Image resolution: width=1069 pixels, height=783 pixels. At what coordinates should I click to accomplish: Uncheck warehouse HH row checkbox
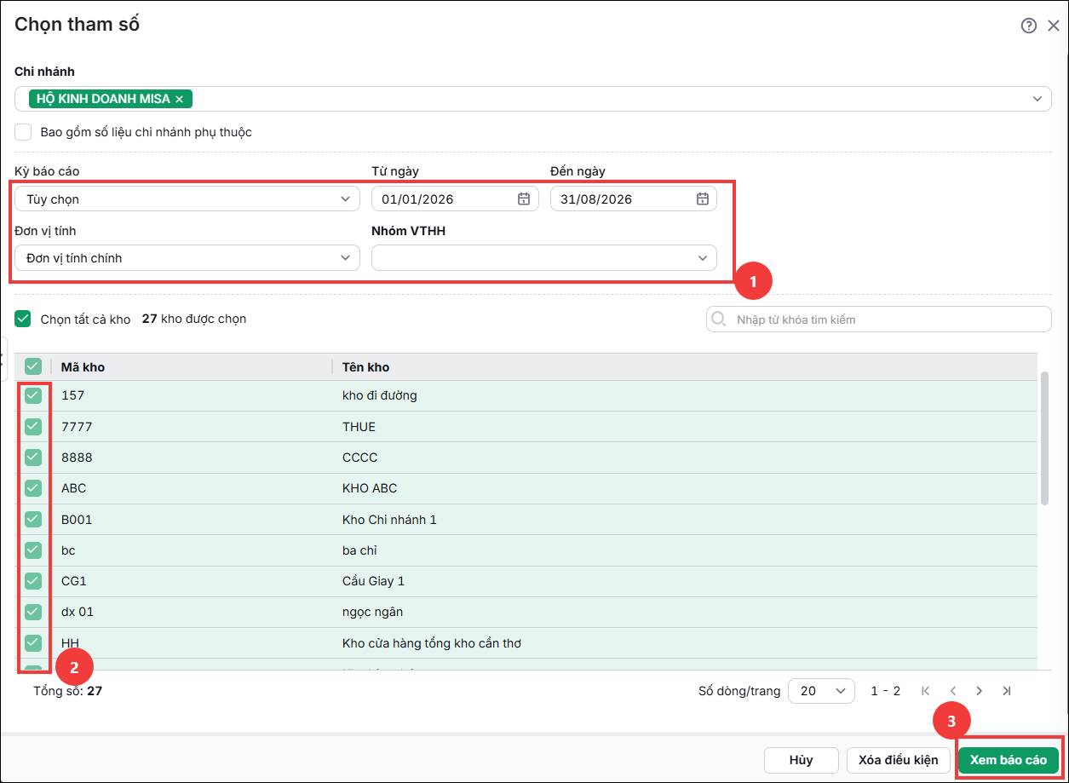click(32, 642)
